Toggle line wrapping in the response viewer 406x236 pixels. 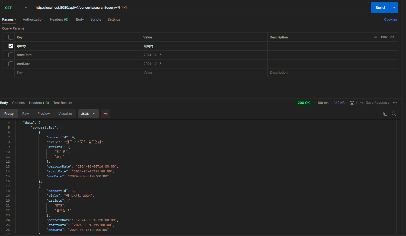106,114
